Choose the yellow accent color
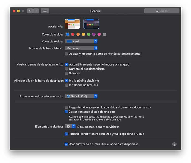This screenshot has height=163, width=191. click(83, 35)
